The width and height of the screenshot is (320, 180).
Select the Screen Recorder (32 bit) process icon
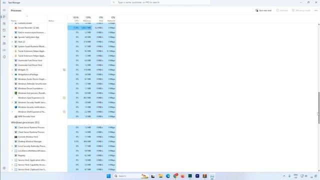coord(15,28)
